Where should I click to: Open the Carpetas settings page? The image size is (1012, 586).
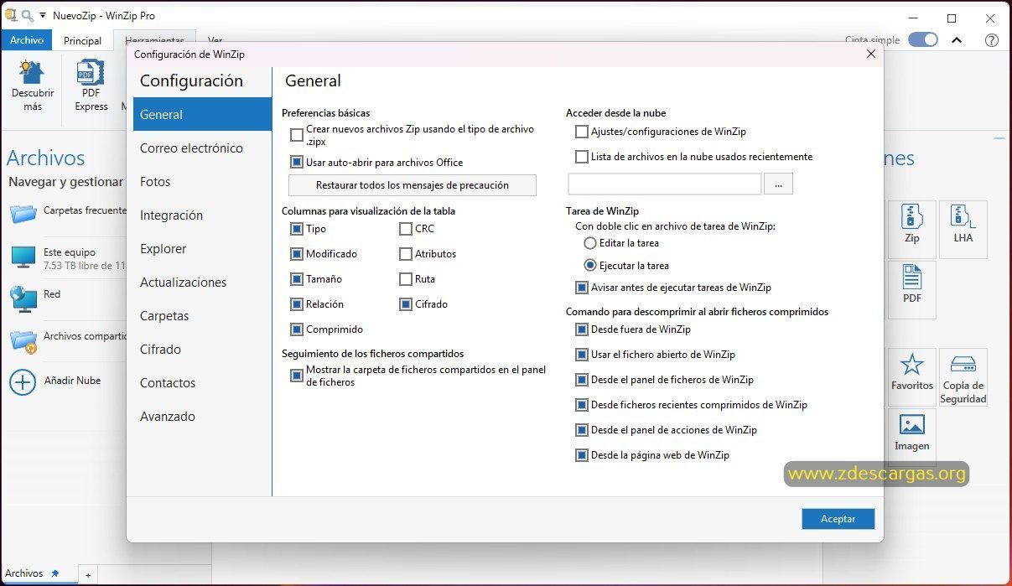202,316
